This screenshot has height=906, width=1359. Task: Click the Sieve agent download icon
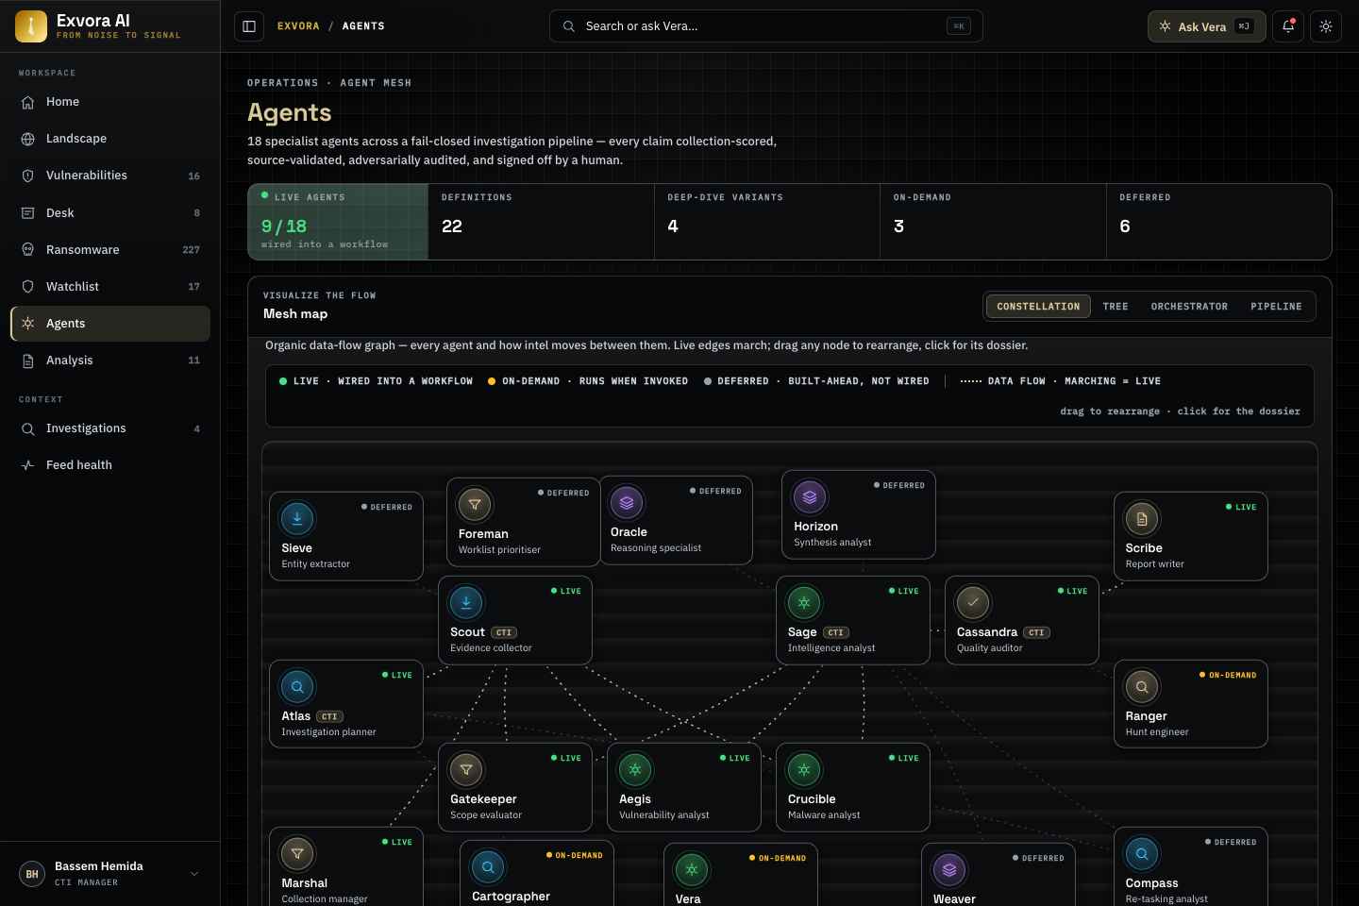(x=297, y=518)
